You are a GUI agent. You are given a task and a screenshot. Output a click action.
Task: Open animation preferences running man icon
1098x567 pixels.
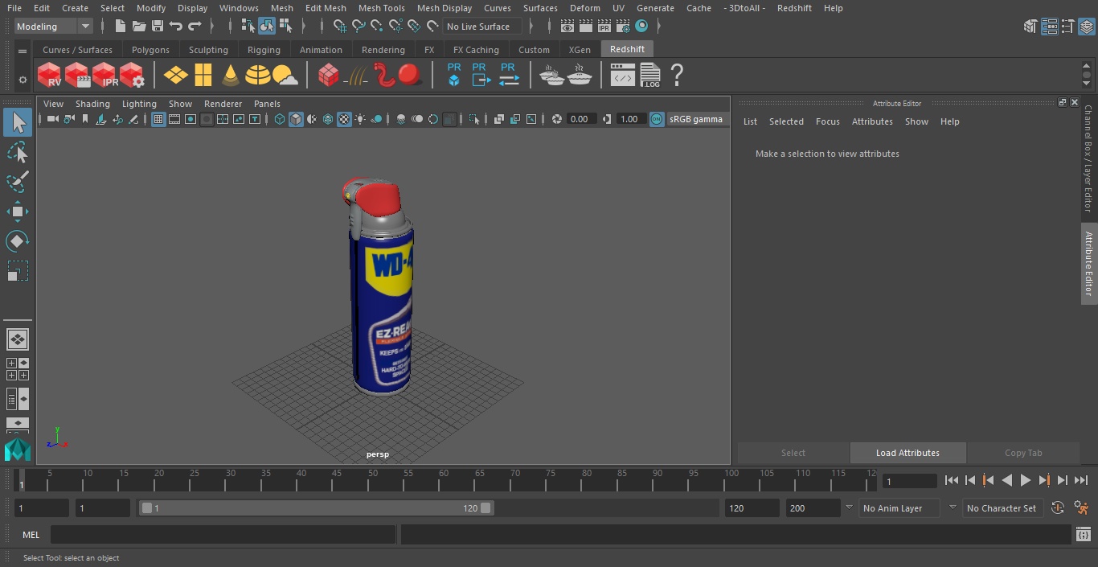1081,508
